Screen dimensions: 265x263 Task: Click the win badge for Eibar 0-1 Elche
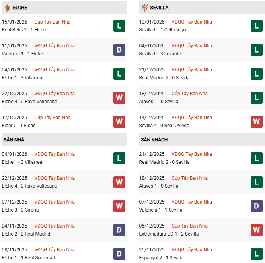[x=119, y=122]
